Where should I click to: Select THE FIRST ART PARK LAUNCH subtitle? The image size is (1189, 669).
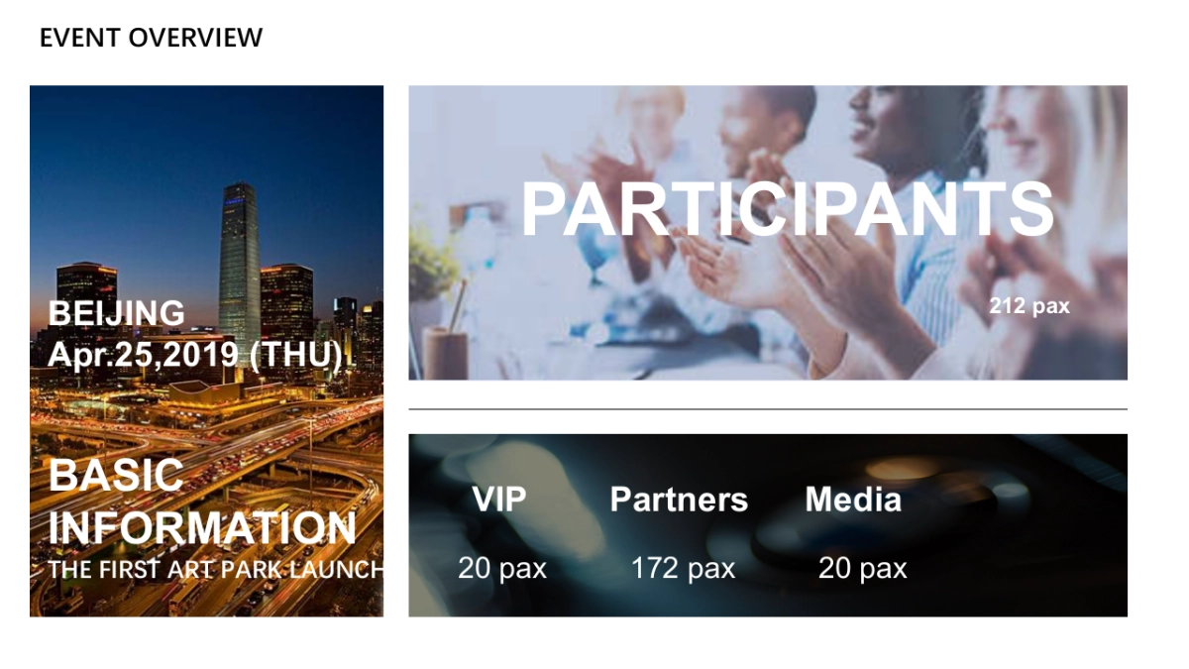[x=215, y=570]
